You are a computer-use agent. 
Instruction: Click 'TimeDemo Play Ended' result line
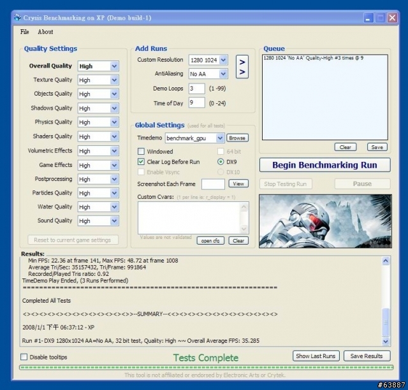(75, 280)
